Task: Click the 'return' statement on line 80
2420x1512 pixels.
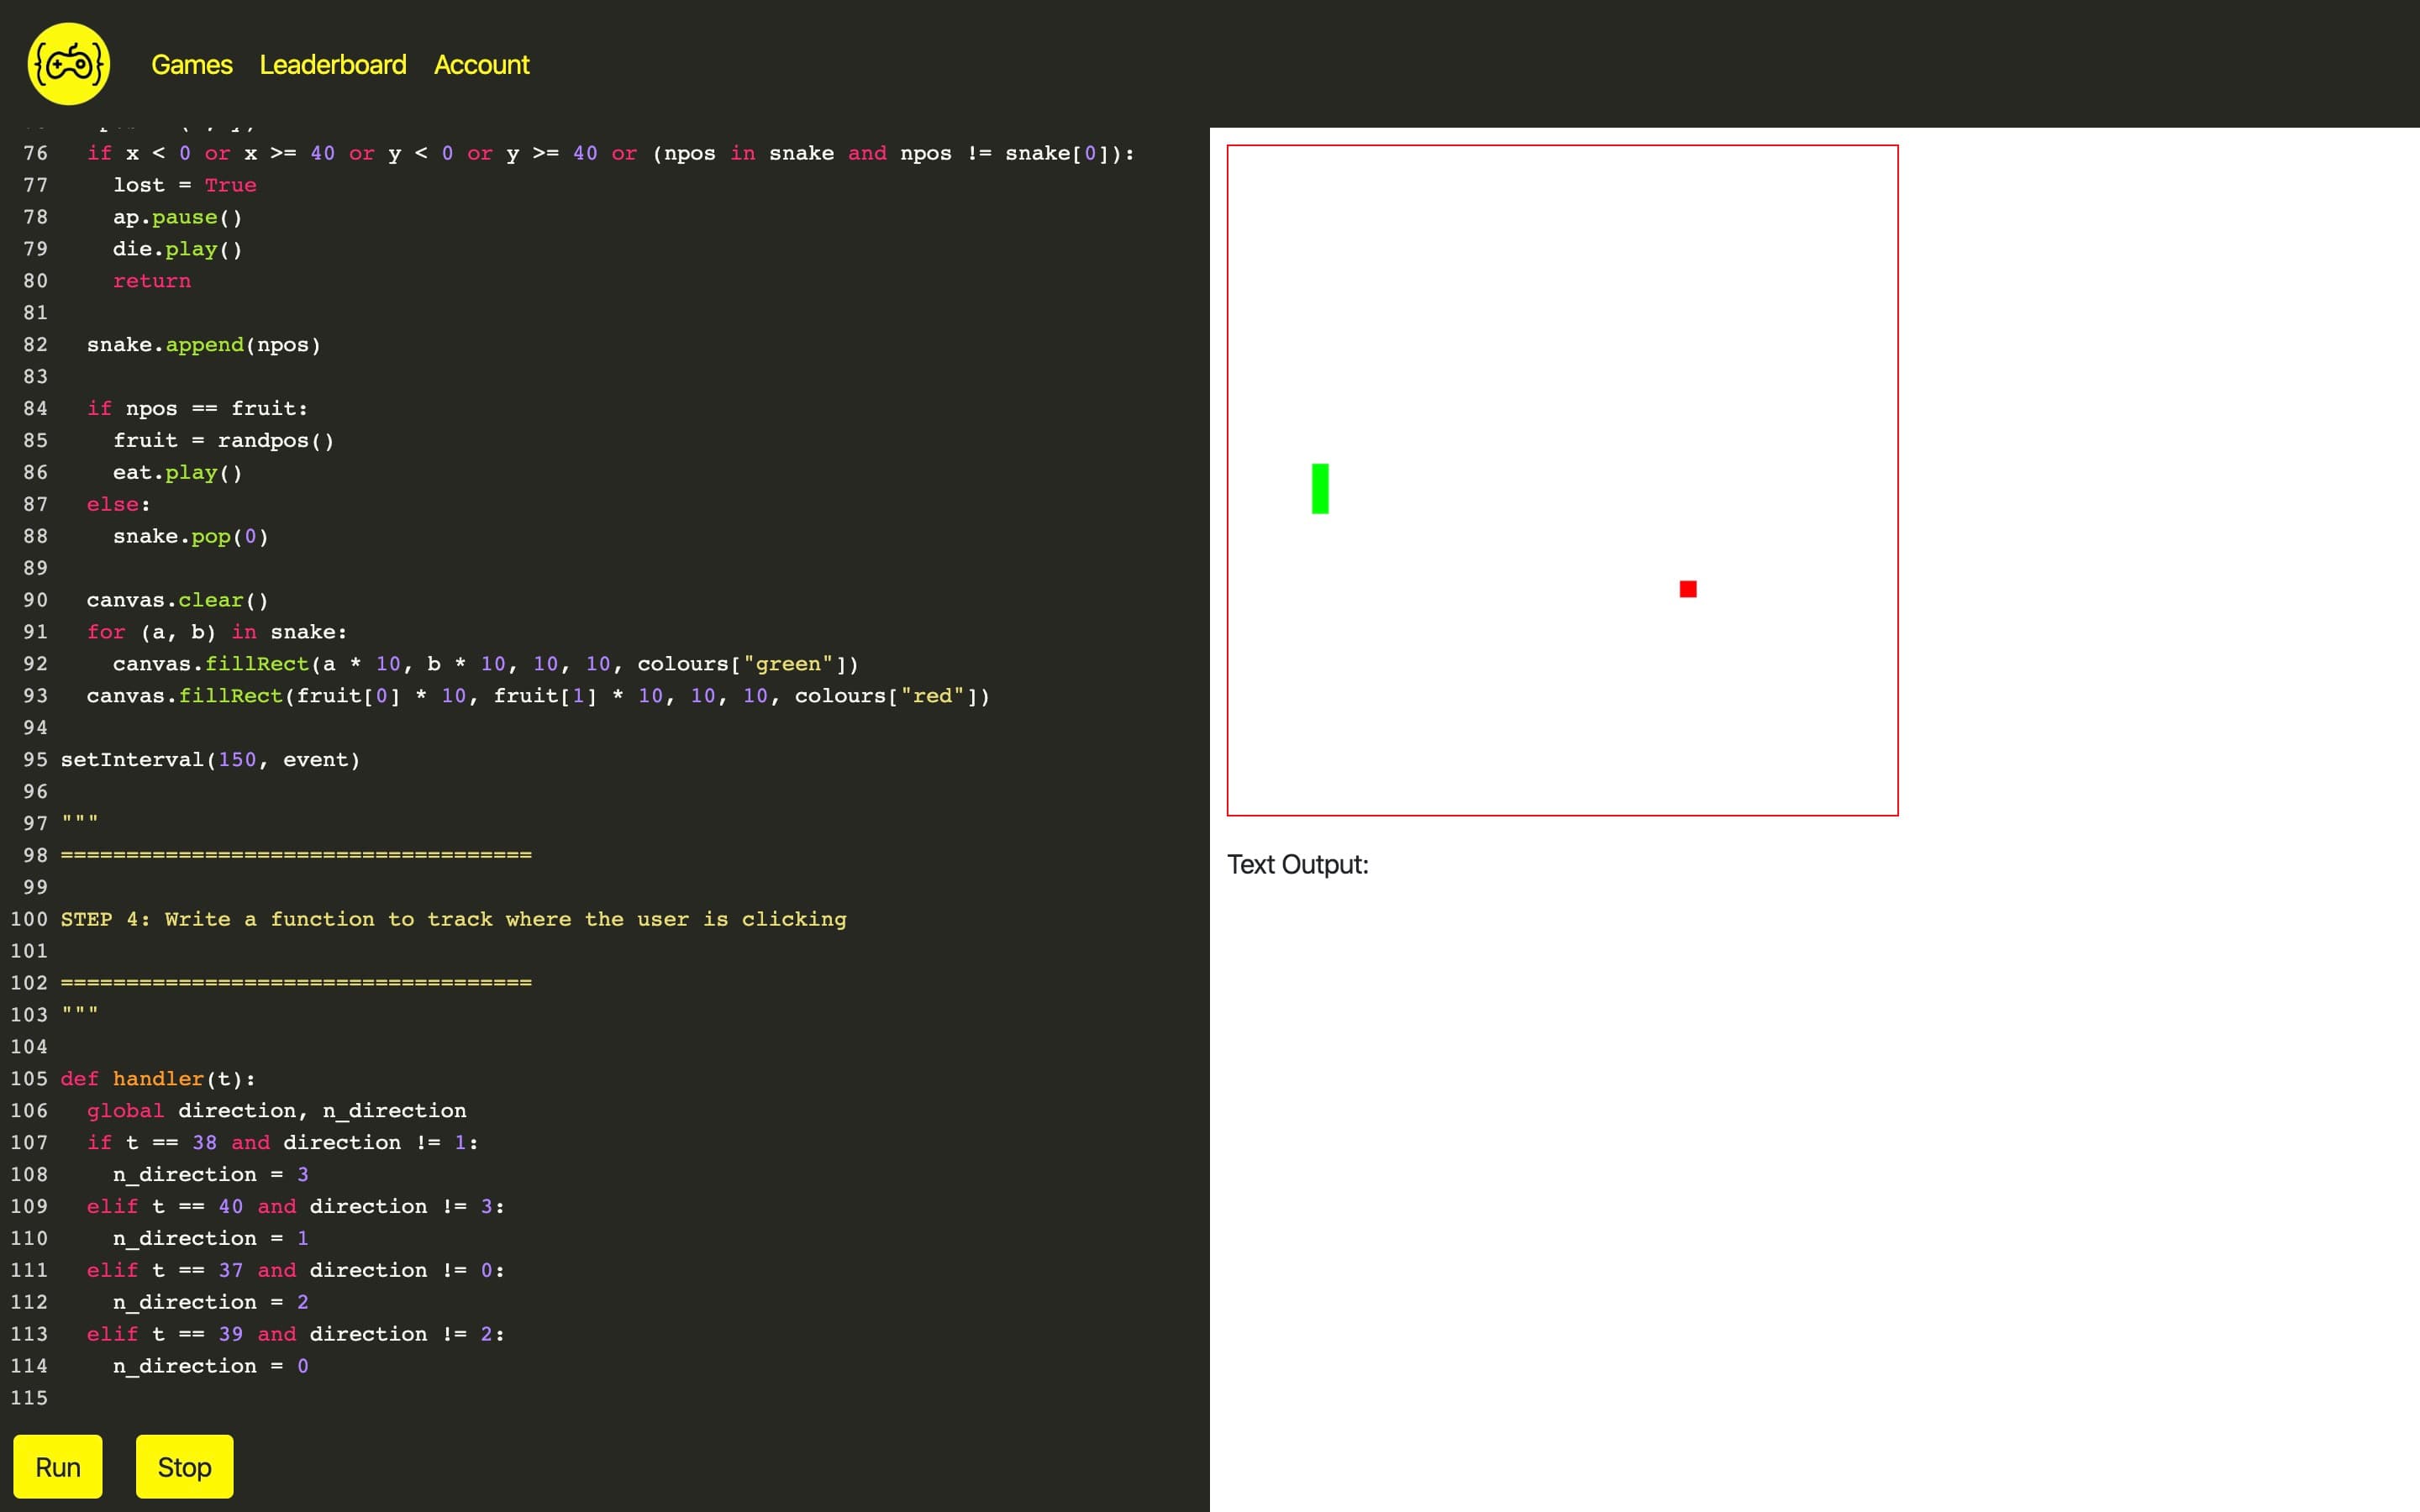Action: pos(152,281)
